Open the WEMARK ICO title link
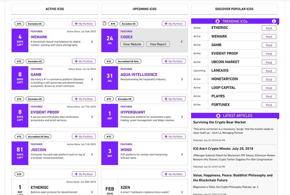The width and height of the screenshot is (290, 195). click(39, 37)
